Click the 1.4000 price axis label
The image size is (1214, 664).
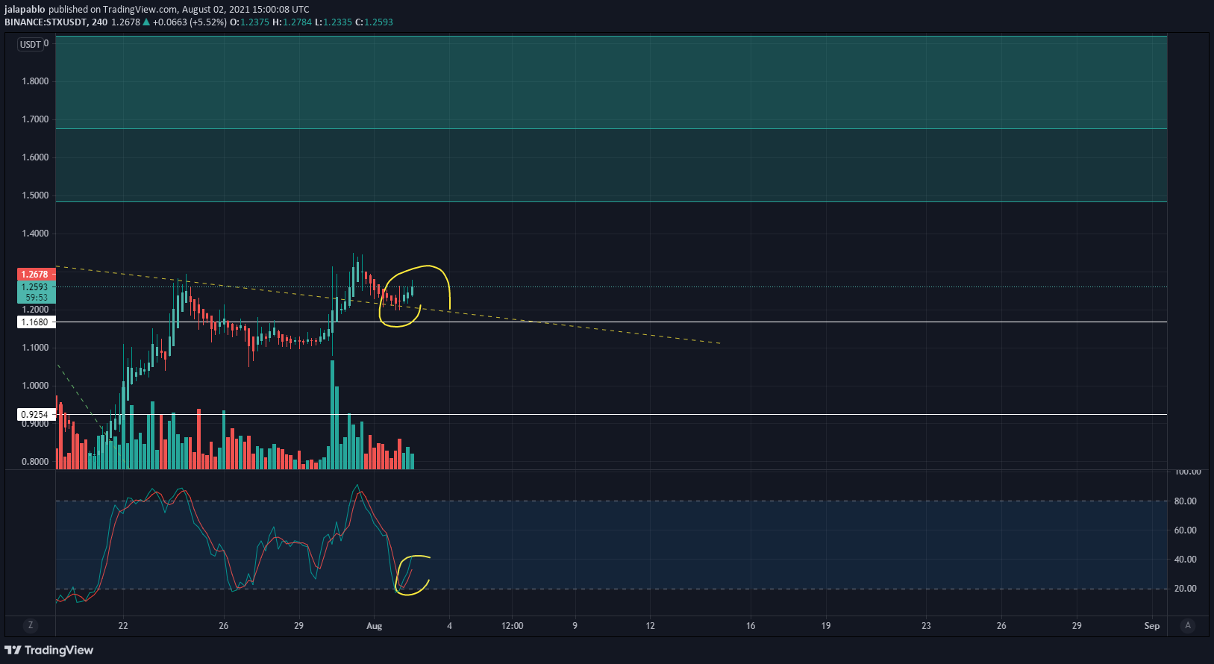pos(35,234)
